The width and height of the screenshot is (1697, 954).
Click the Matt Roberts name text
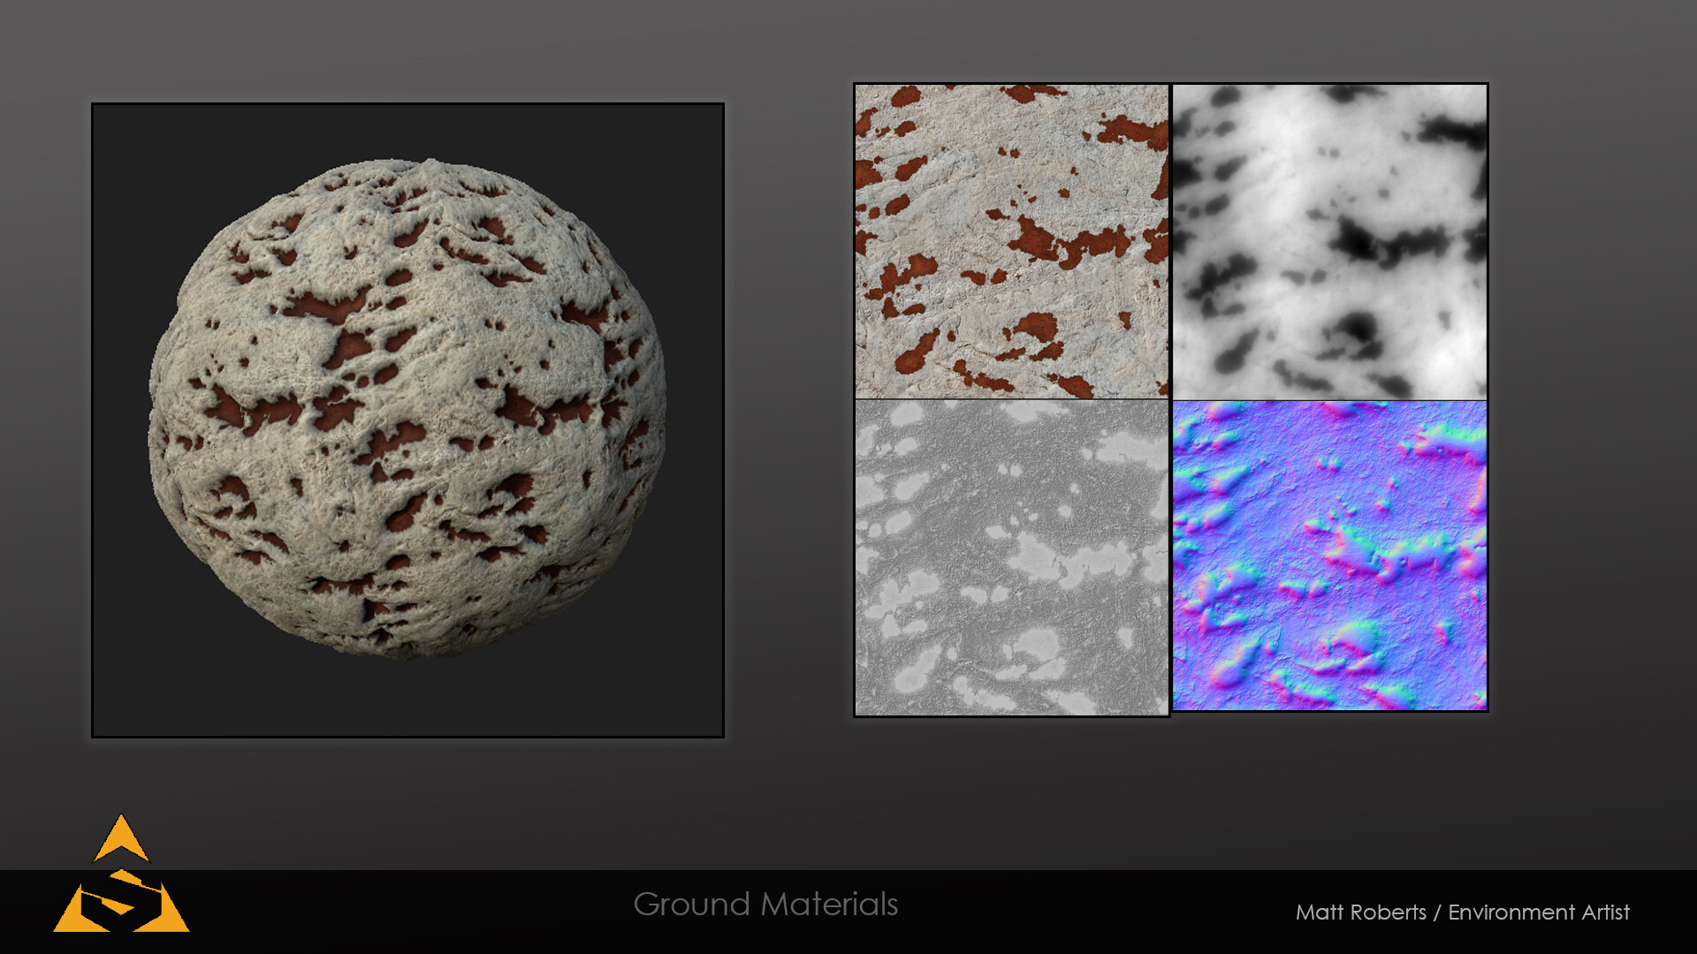coord(1360,912)
